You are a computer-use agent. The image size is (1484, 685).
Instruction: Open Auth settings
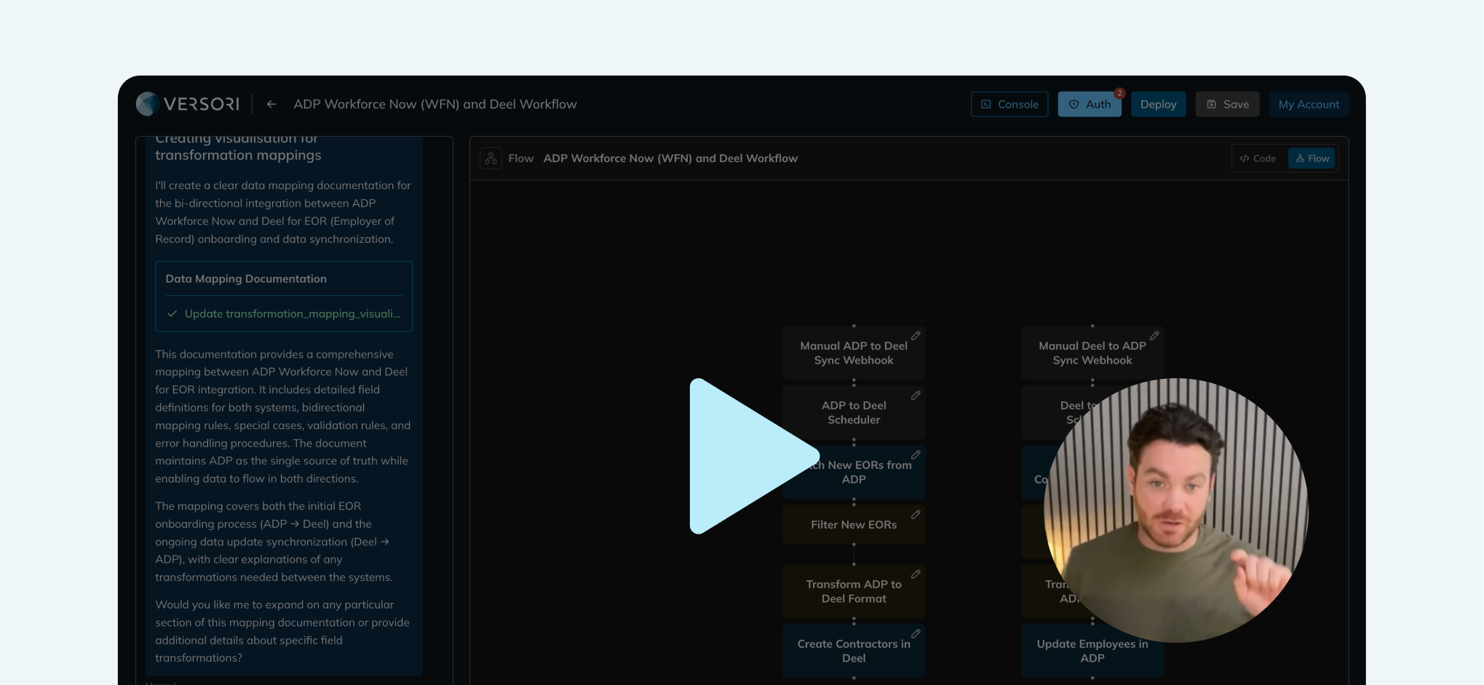(1090, 104)
